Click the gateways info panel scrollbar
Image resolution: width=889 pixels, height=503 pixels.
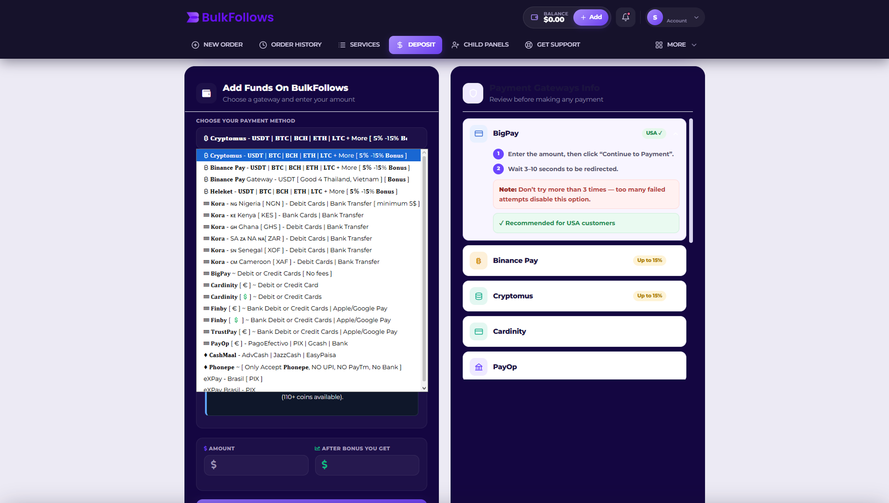point(691,181)
